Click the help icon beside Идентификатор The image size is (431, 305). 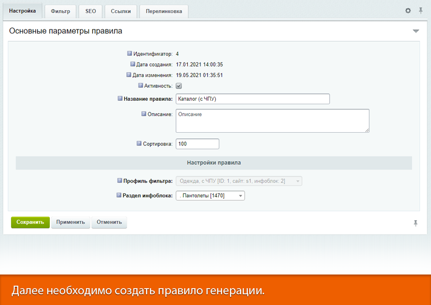(x=129, y=53)
